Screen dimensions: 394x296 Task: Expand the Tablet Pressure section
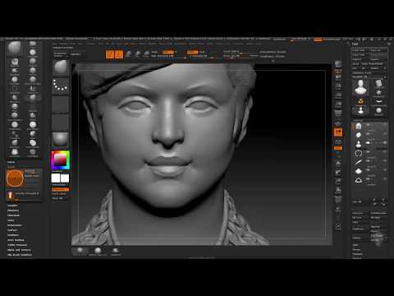(x=17, y=245)
